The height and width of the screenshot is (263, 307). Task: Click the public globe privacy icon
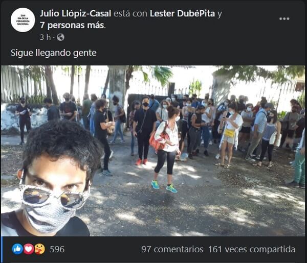(60, 37)
